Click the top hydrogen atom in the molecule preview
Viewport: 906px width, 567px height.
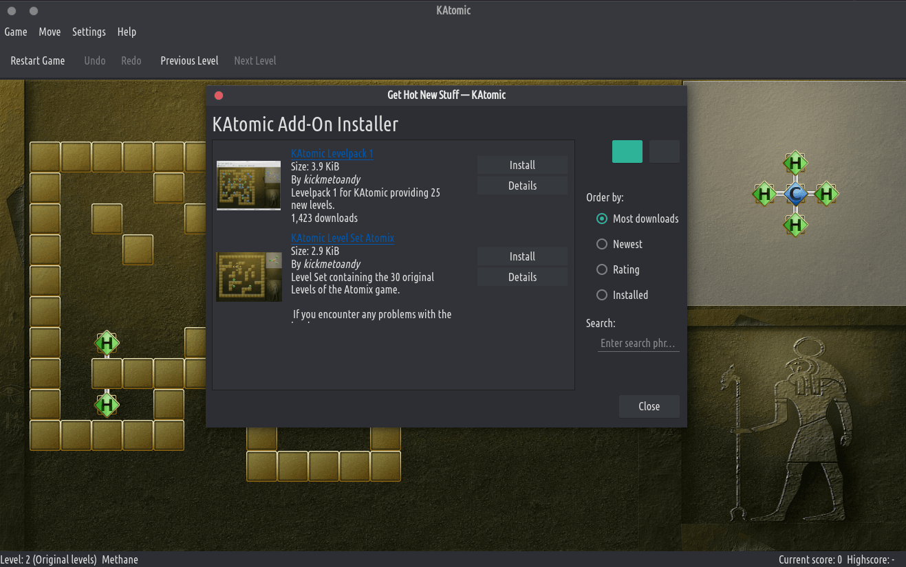tap(795, 163)
